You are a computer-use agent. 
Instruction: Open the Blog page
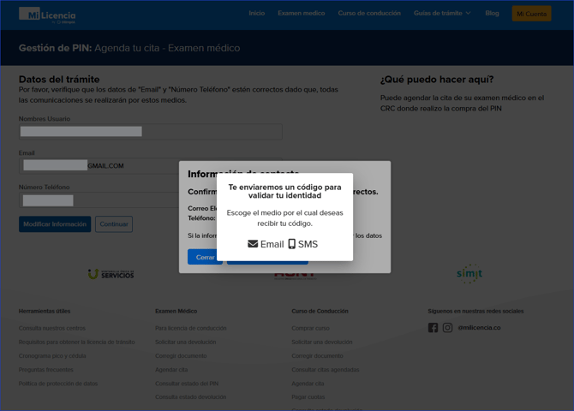[492, 14]
